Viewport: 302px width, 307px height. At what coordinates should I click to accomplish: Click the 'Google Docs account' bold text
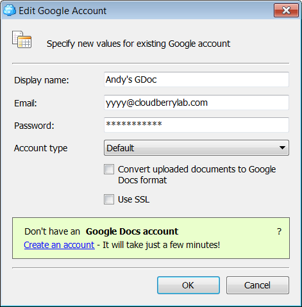pyautogui.click(x=132, y=231)
